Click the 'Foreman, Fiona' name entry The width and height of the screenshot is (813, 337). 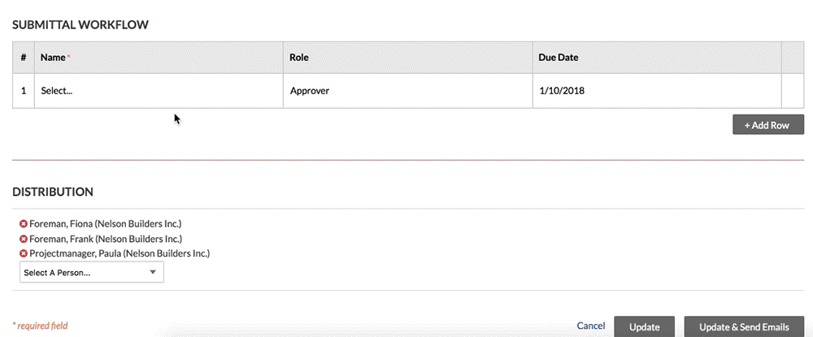pos(105,223)
